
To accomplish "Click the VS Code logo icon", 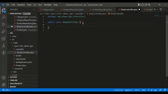I will 3,5.
